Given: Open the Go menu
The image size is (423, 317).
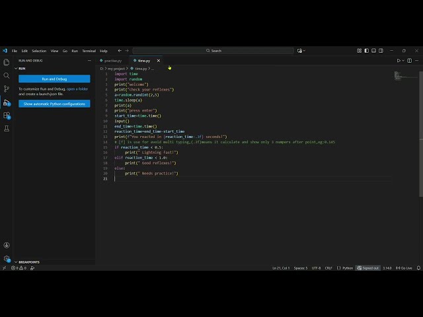Looking at the screenshot, I should 65,51.
